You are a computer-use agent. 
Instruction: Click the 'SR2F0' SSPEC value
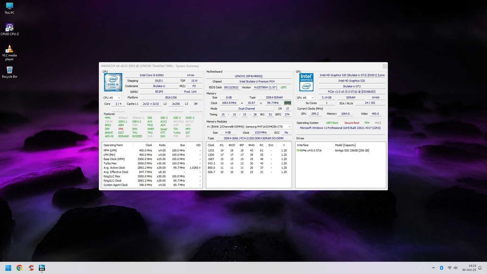point(159,92)
